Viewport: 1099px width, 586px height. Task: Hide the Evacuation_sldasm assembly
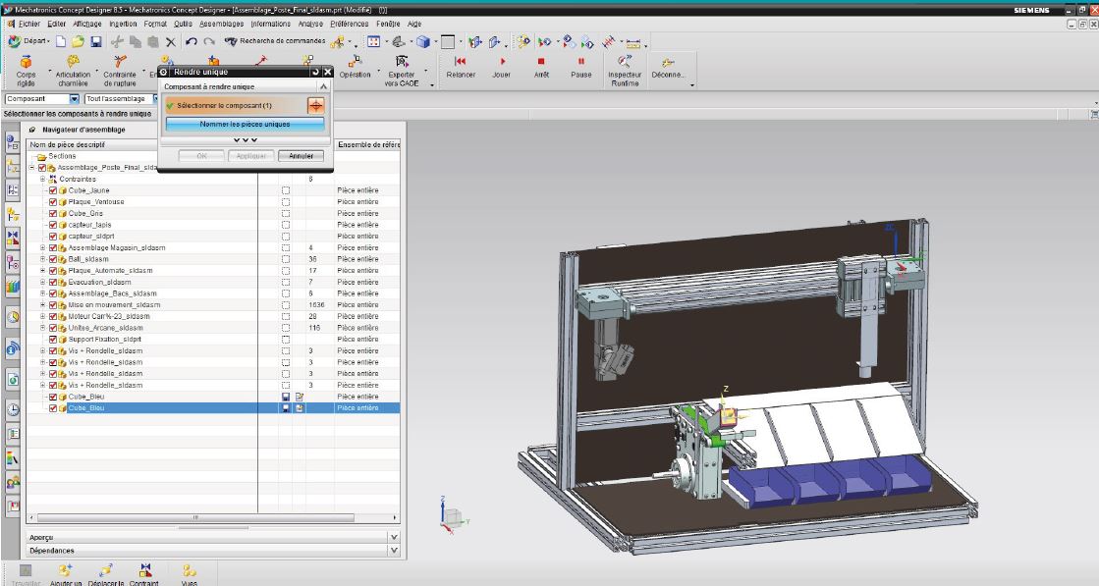53,282
